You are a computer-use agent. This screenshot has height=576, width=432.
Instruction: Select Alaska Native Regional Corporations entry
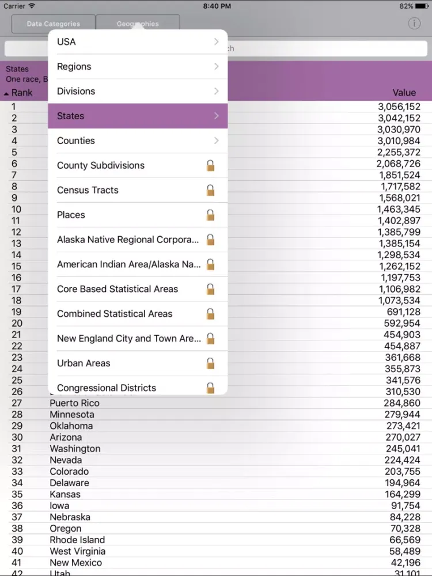[x=128, y=240]
